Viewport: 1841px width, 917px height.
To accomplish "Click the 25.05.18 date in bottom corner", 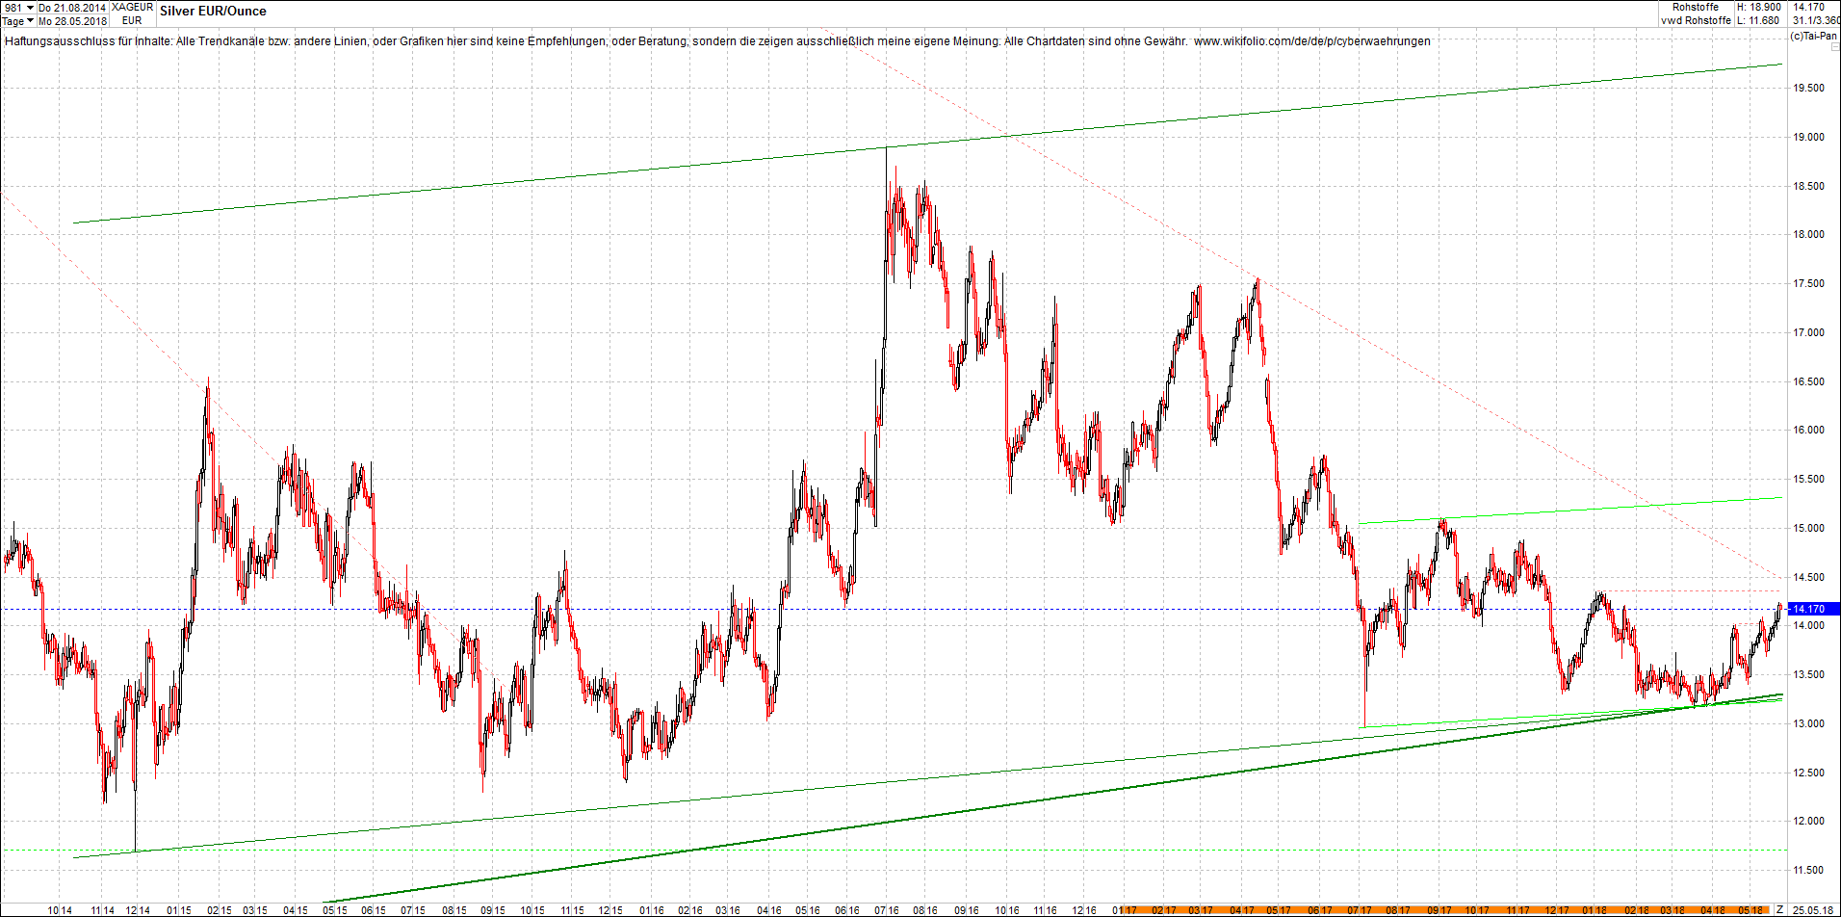I will pos(1811,909).
